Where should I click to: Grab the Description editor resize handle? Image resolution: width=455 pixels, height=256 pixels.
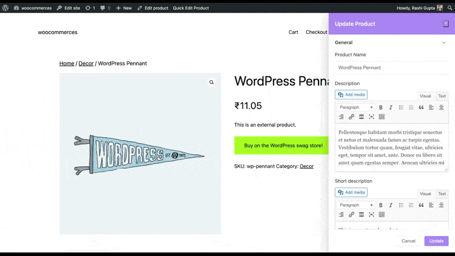[x=446, y=169]
